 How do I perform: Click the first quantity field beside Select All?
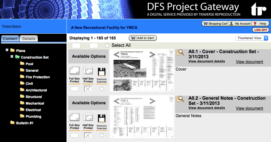(76, 45)
